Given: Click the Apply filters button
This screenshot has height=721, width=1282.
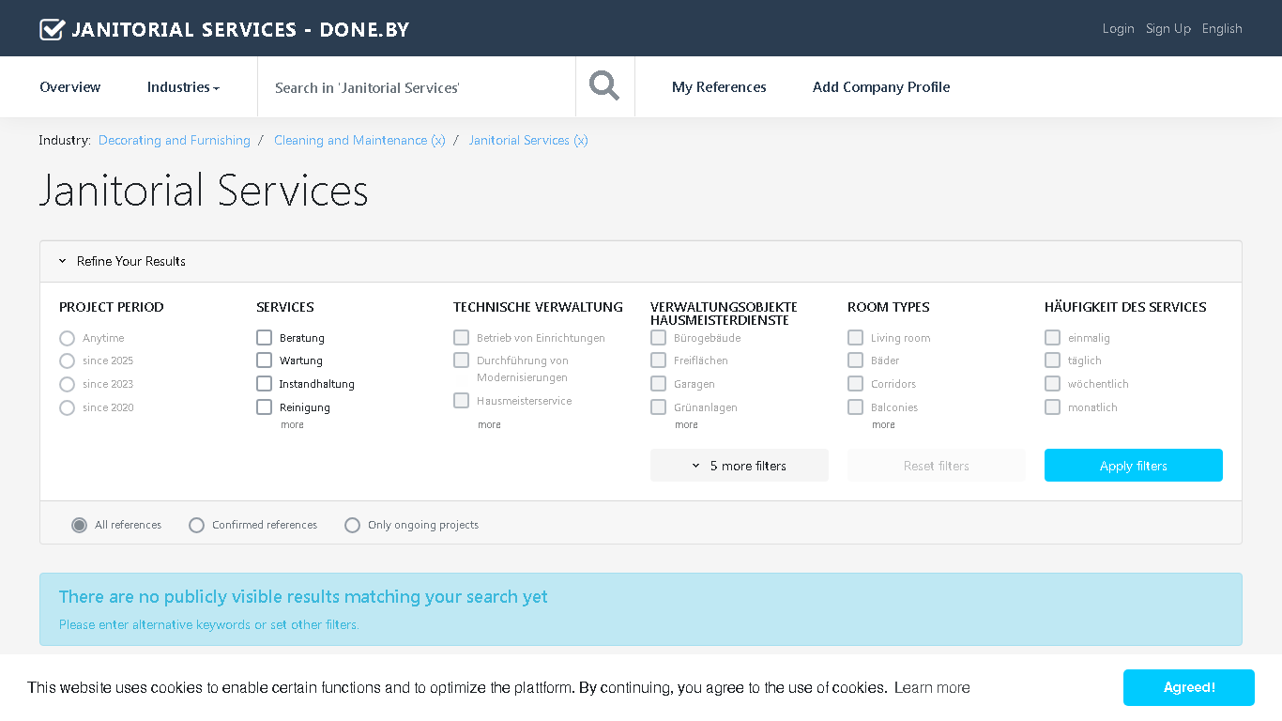Looking at the screenshot, I should 1134,466.
